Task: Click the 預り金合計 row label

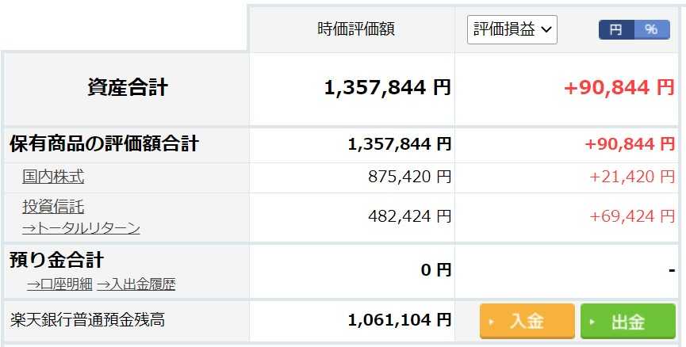Action: pos(56,260)
